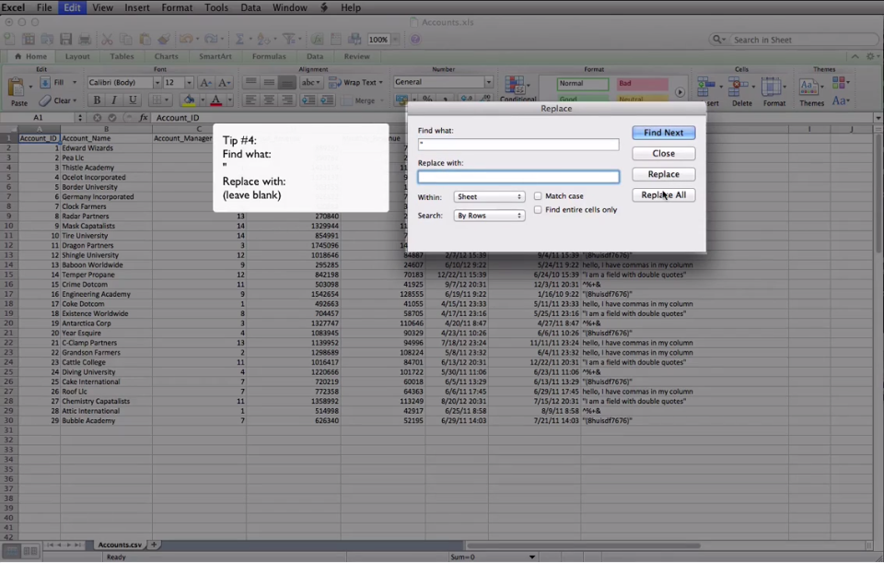Click the Filter funnel icon
The height and width of the screenshot is (563, 884).
[288, 40]
